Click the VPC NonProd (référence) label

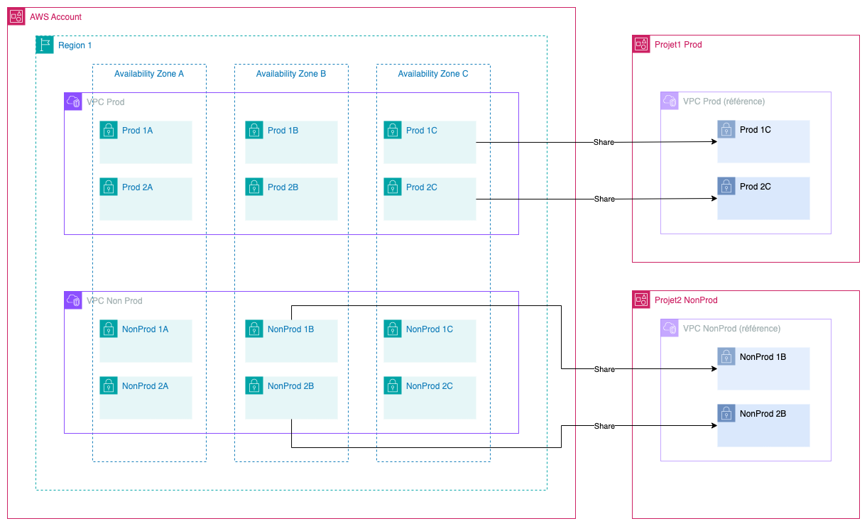point(732,329)
